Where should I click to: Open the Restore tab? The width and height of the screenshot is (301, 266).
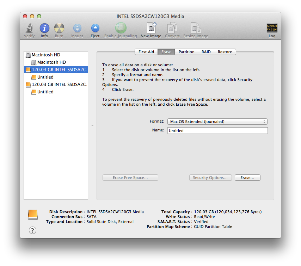click(225, 52)
